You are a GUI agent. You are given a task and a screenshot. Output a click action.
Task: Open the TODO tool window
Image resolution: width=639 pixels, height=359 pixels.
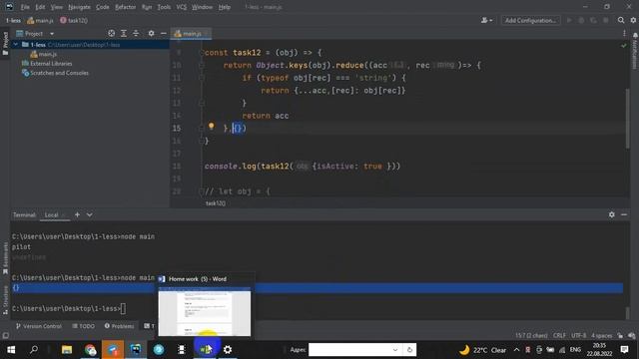click(x=84, y=326)
